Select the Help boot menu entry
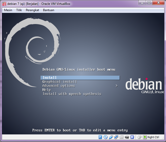The width and height of the screenshot is (166, 142). (47, 90)
